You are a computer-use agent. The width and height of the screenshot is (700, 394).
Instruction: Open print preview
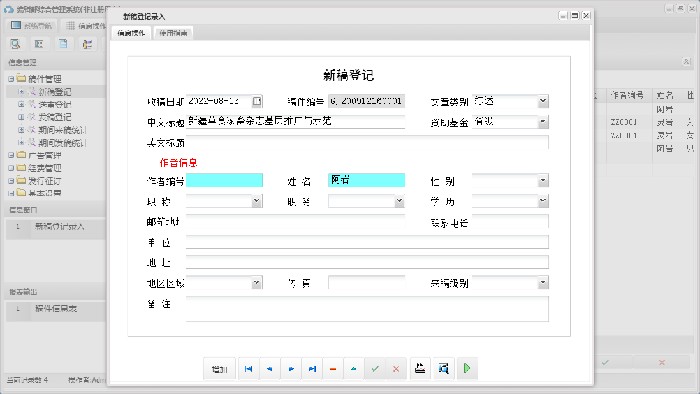(x=443, y=368)
